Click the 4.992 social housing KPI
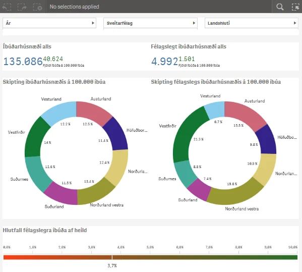Screen dimensions: 302x272 coord(164,62)
